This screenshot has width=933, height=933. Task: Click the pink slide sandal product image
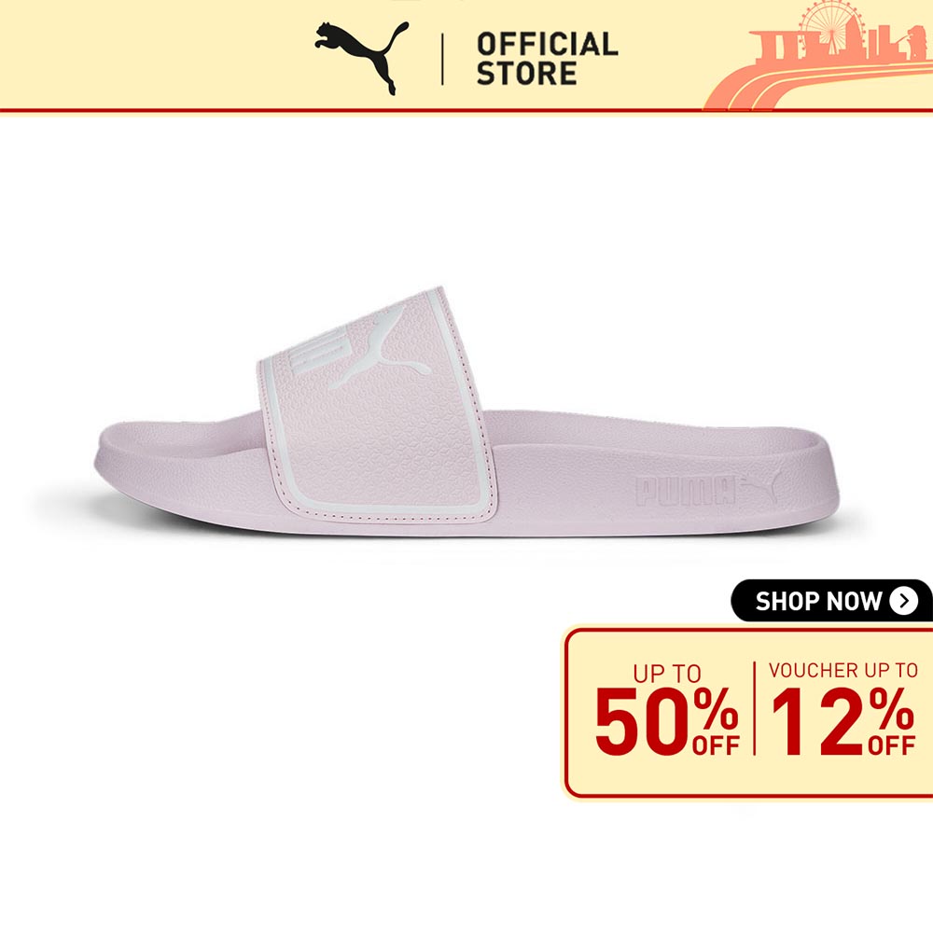pos(466,411)
